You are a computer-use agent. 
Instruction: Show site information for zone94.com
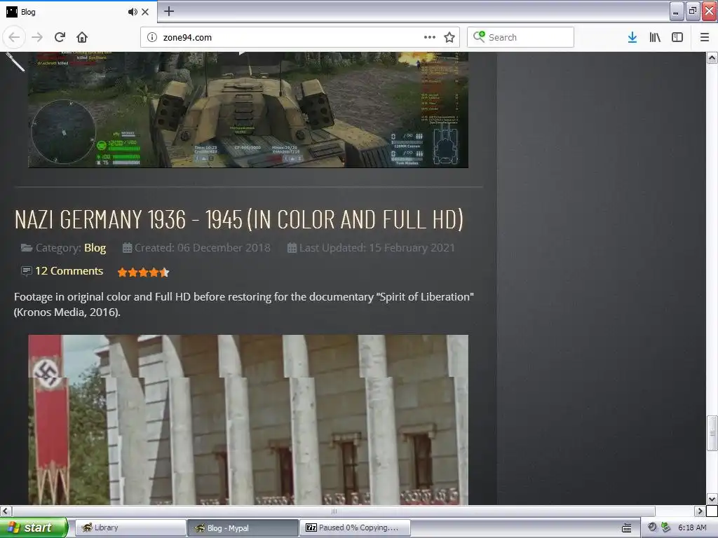pos(152,37)
